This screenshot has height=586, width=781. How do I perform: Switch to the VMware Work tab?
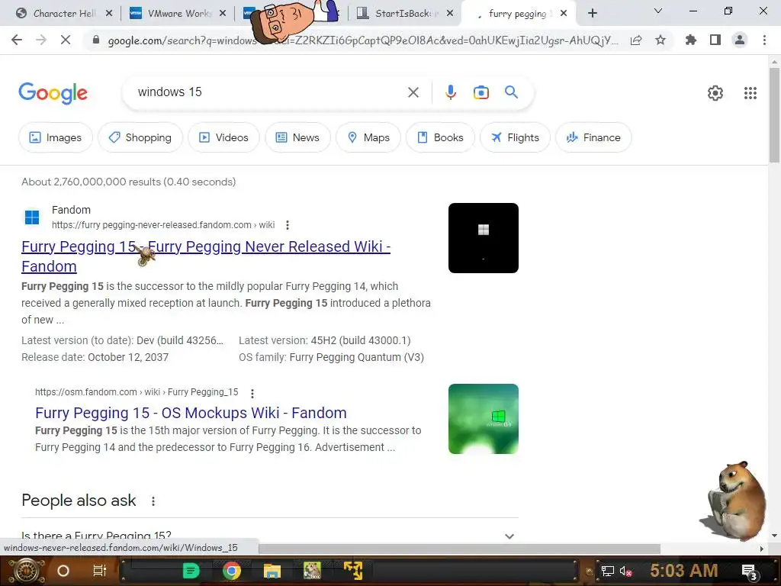(x=178, y=14)
